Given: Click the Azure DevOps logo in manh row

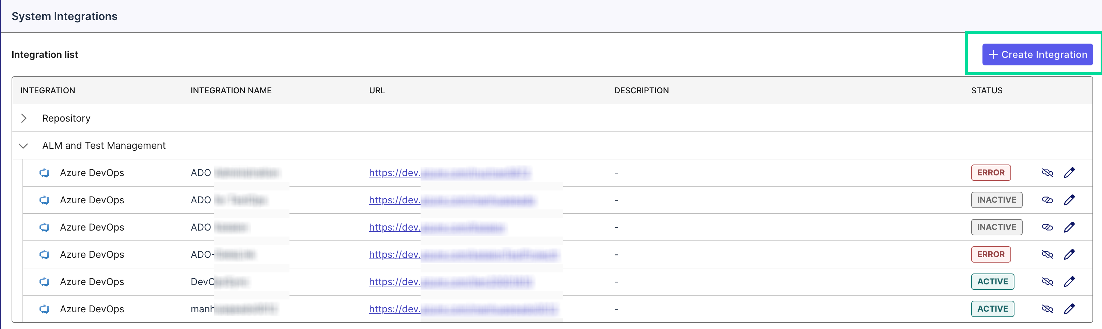Looking at the screenshot, I should coord(45,309).
